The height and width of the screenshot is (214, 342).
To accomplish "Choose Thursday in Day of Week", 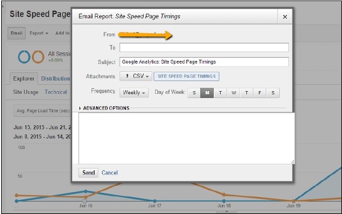I will (x=247, y=93).
